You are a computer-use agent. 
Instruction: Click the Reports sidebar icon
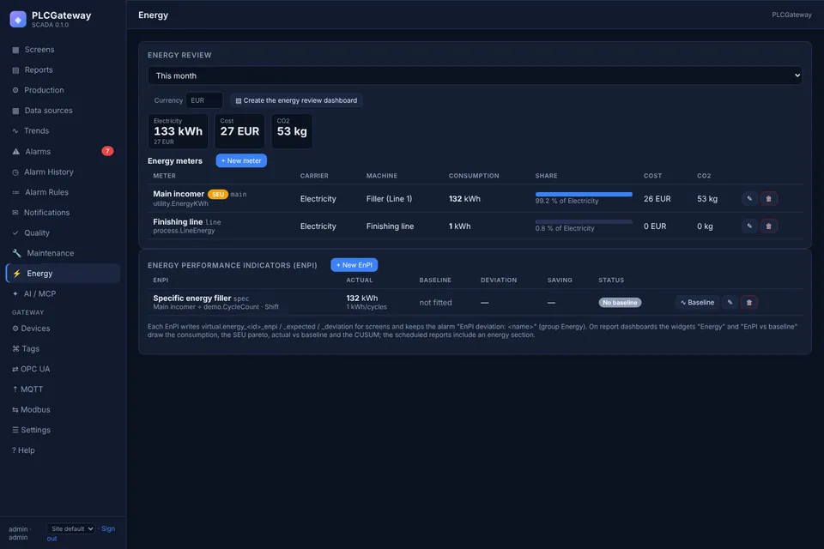[15, 70]
